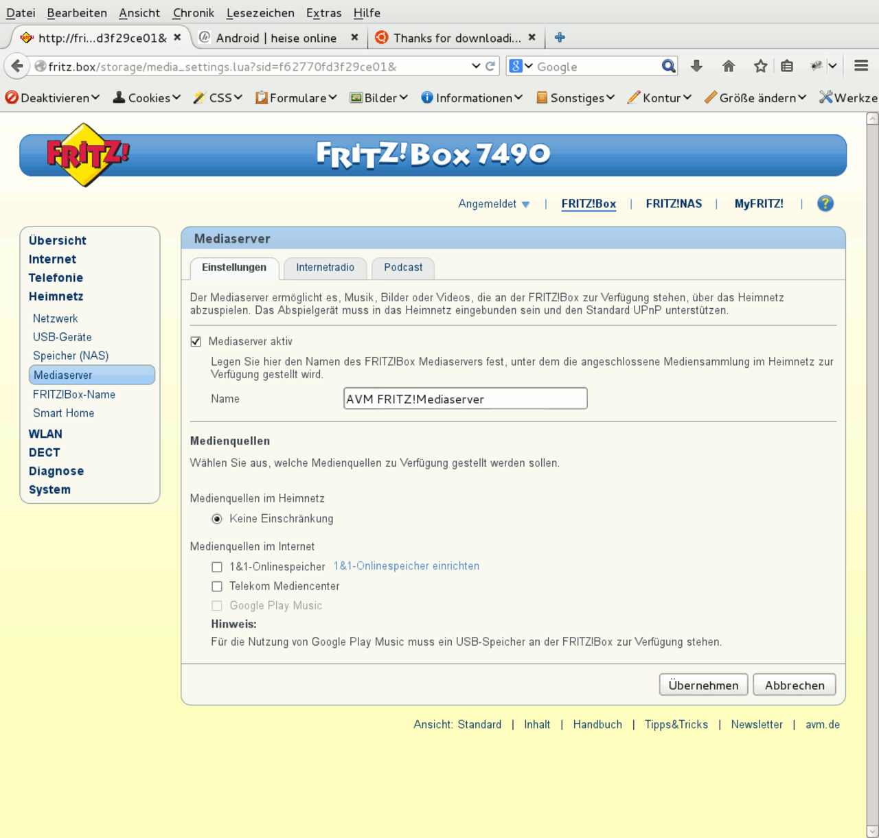
Task: Open avm.de footer link
Action: point(823,725)
